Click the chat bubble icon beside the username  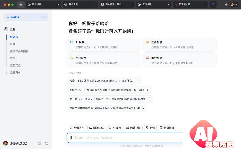39,143
